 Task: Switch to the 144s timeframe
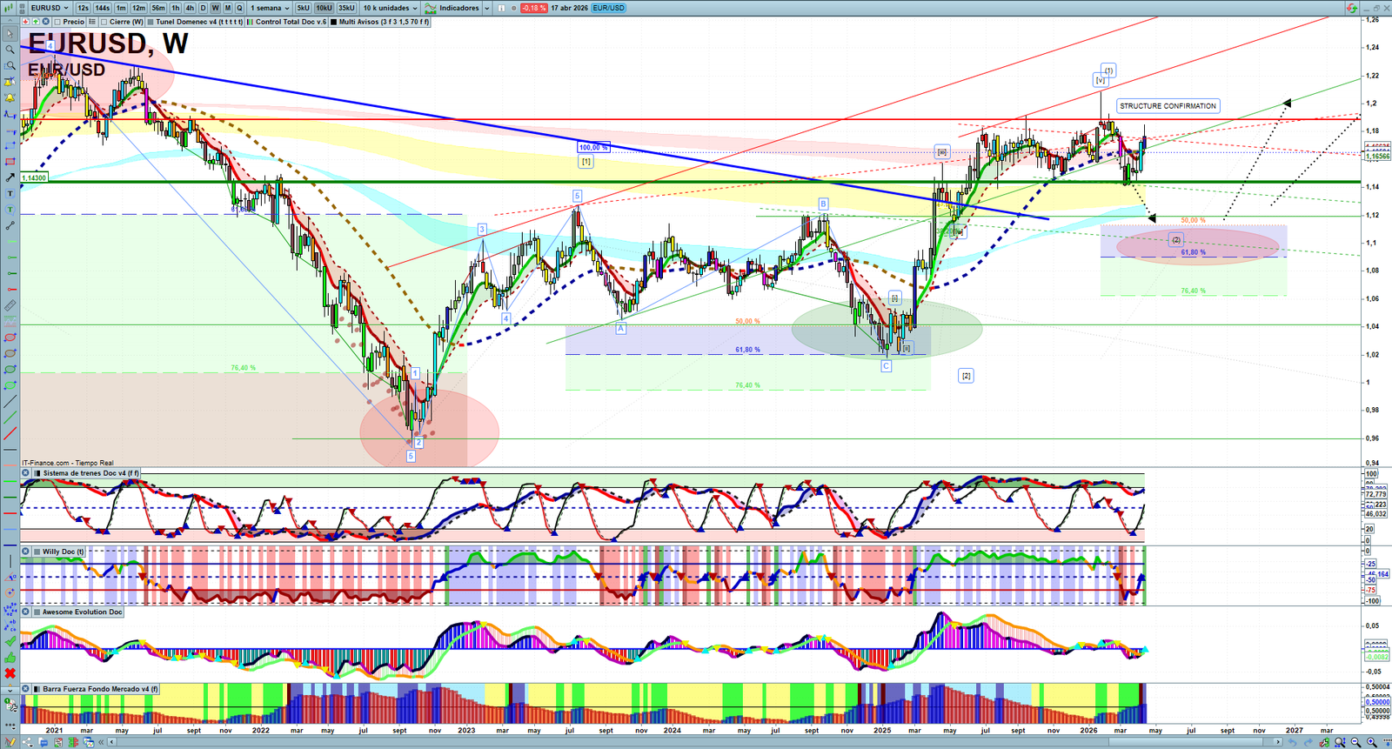tap(103, 8)
